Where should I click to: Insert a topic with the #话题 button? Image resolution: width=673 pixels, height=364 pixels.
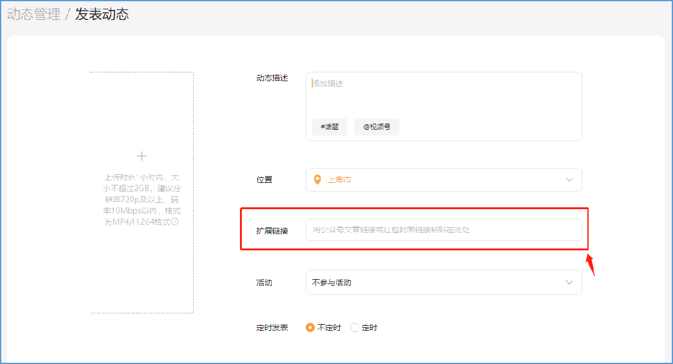point(329,127)
